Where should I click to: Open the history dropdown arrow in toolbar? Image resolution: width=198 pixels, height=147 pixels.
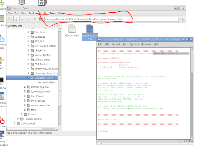[22, 19]
